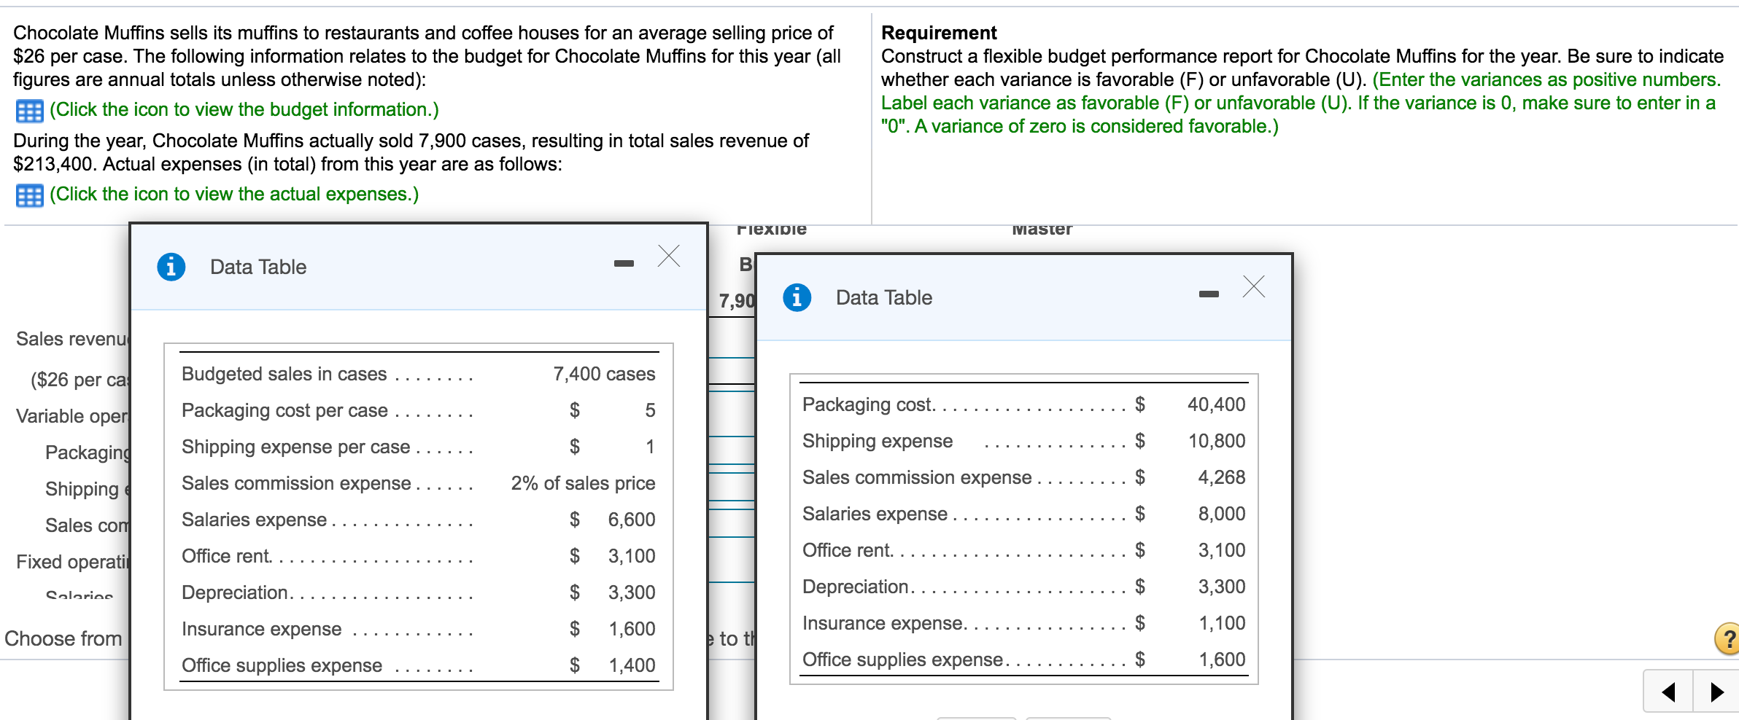This screenshot has width=1739, height=720.
Task: Select actual Packaging cost value 40,400
Action: point(1216,404)
